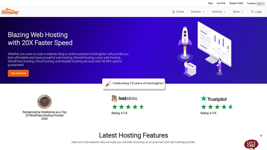Click the Login user icon

pyautogui.click(x=252, y=12)
